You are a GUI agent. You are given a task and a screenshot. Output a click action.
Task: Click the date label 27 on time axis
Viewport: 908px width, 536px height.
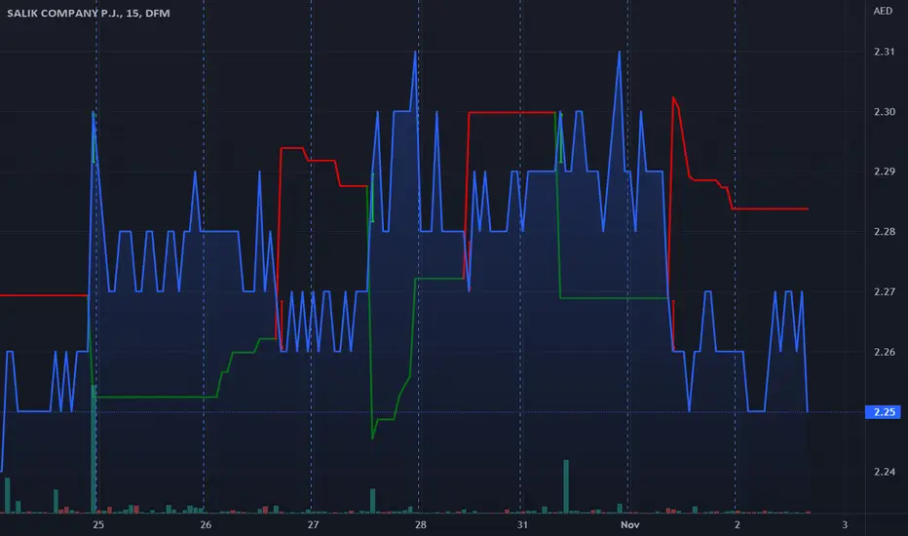point(313,525)
